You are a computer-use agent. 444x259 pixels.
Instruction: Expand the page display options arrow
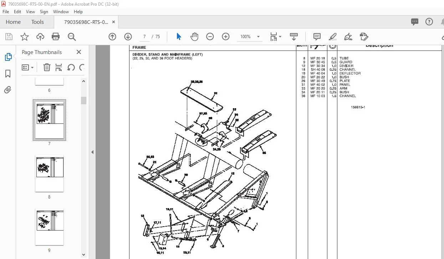[x=280, y=37]
